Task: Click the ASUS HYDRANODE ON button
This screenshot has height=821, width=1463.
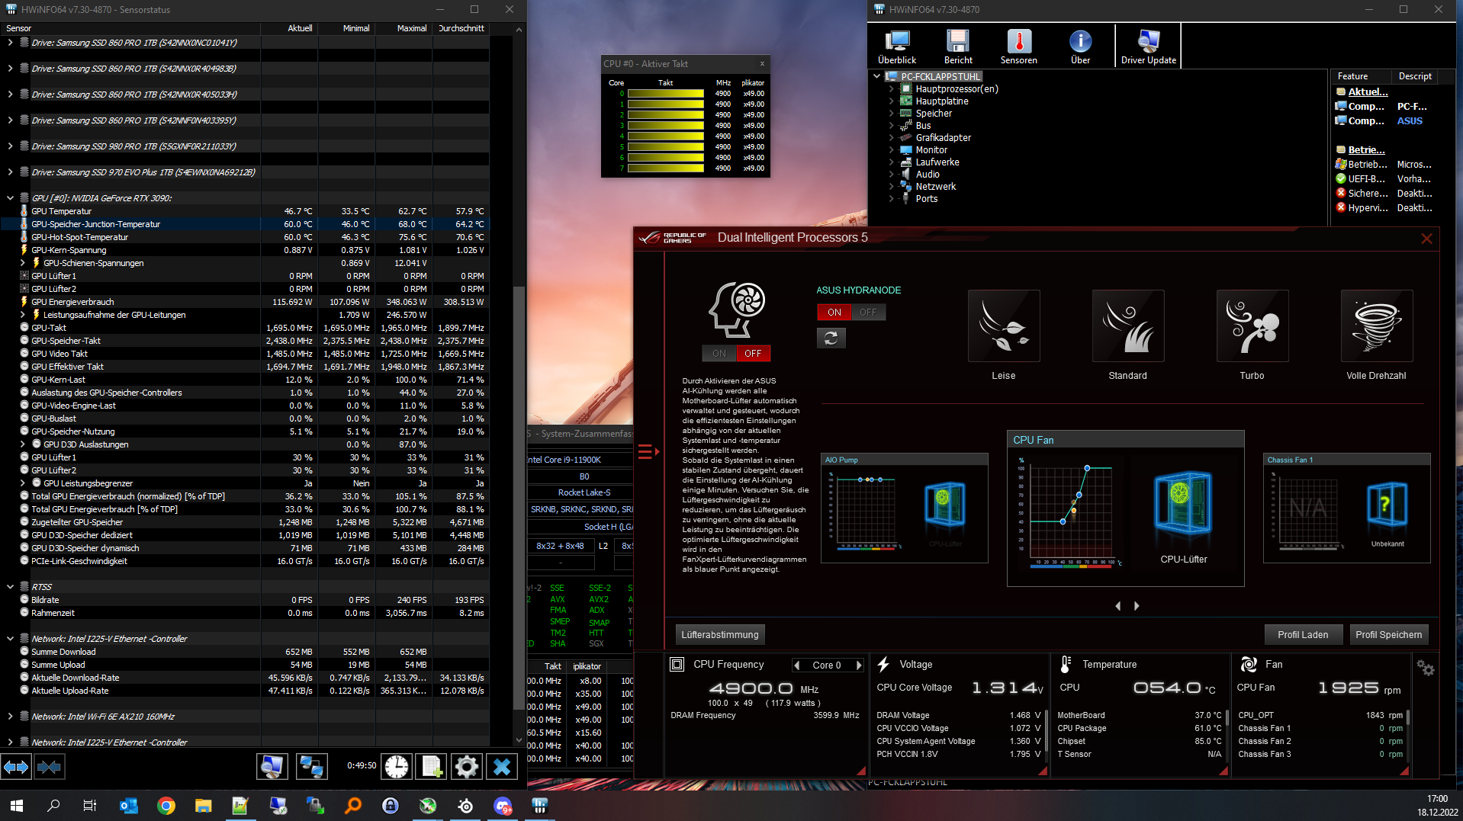Action: pyautogui.click(x=834, y=313)
